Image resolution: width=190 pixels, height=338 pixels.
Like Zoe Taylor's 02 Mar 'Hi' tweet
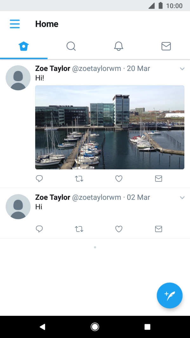point(119,229)
